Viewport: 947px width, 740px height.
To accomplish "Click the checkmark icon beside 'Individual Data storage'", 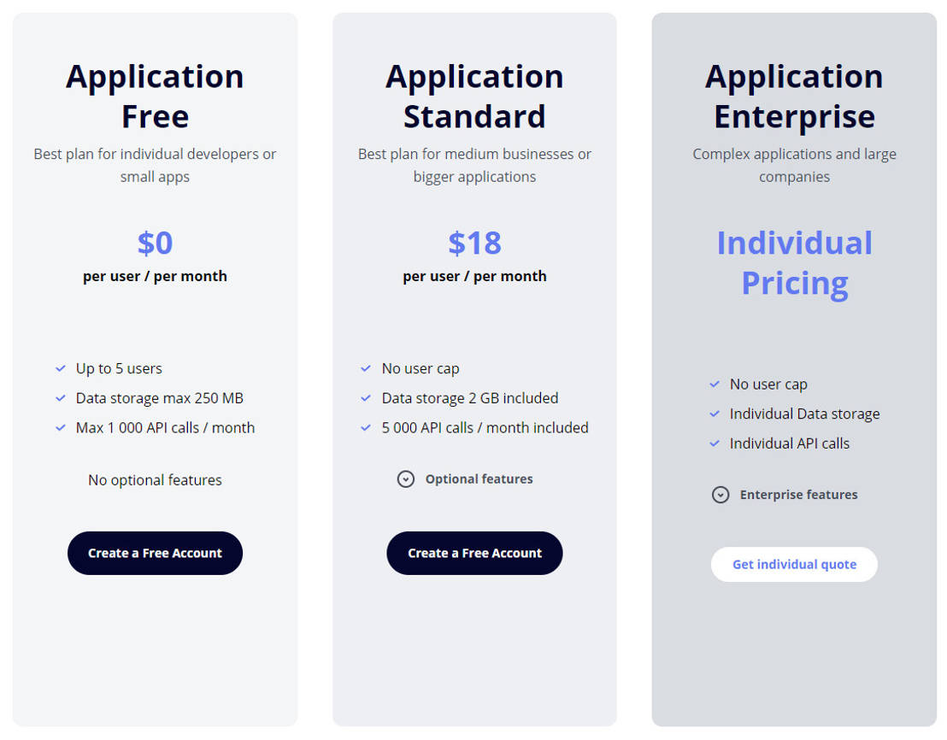I will click(715, 414).
